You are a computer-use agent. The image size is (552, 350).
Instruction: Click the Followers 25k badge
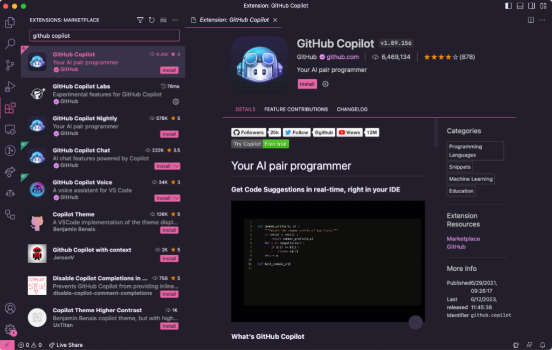pyautogui.click(x=256, y=132)
